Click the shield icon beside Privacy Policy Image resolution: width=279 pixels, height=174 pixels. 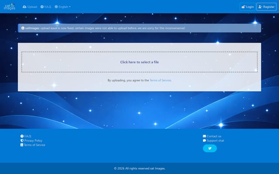[x=22, y=141]
